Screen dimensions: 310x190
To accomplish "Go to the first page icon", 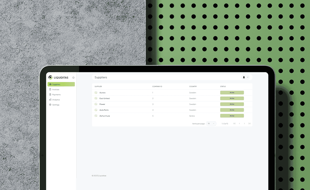I will [x=234, y=123].
